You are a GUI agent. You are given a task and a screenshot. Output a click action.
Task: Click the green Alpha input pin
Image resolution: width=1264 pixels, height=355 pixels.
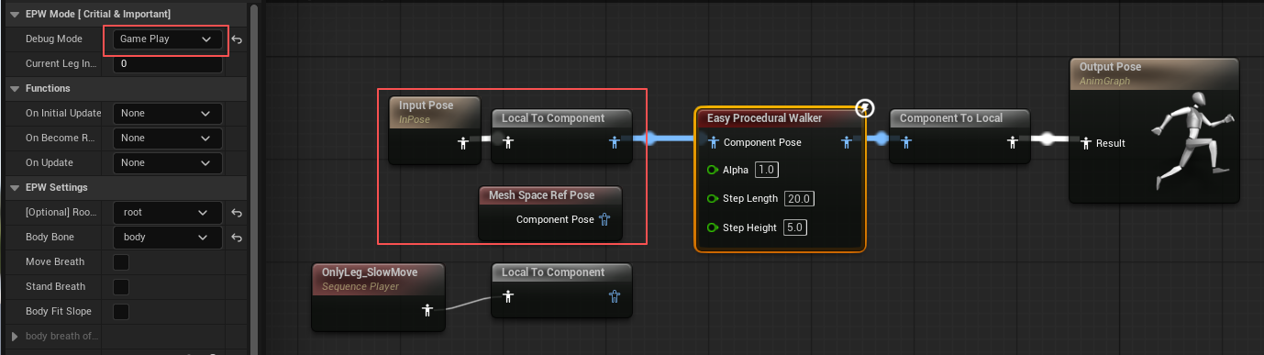click(713, 170)
